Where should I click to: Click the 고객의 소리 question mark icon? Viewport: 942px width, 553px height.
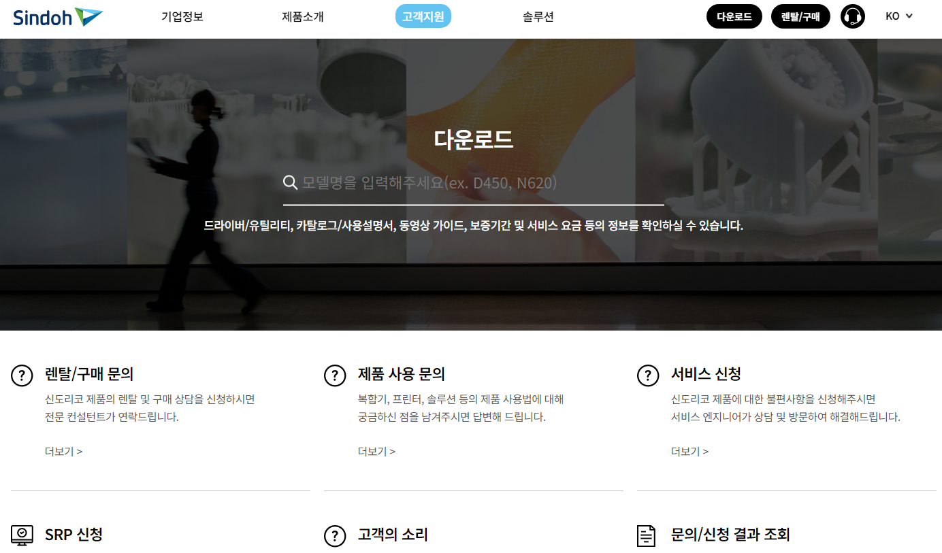[335, 535]
